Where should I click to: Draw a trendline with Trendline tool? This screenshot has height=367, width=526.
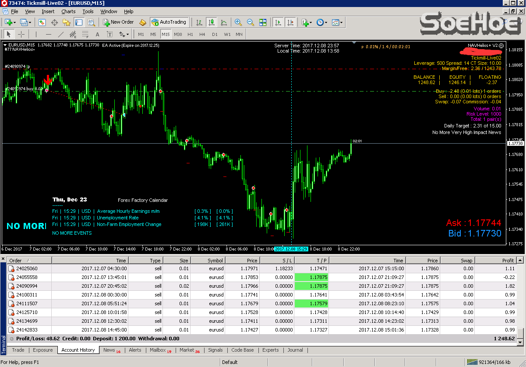(x=61, y=34)
